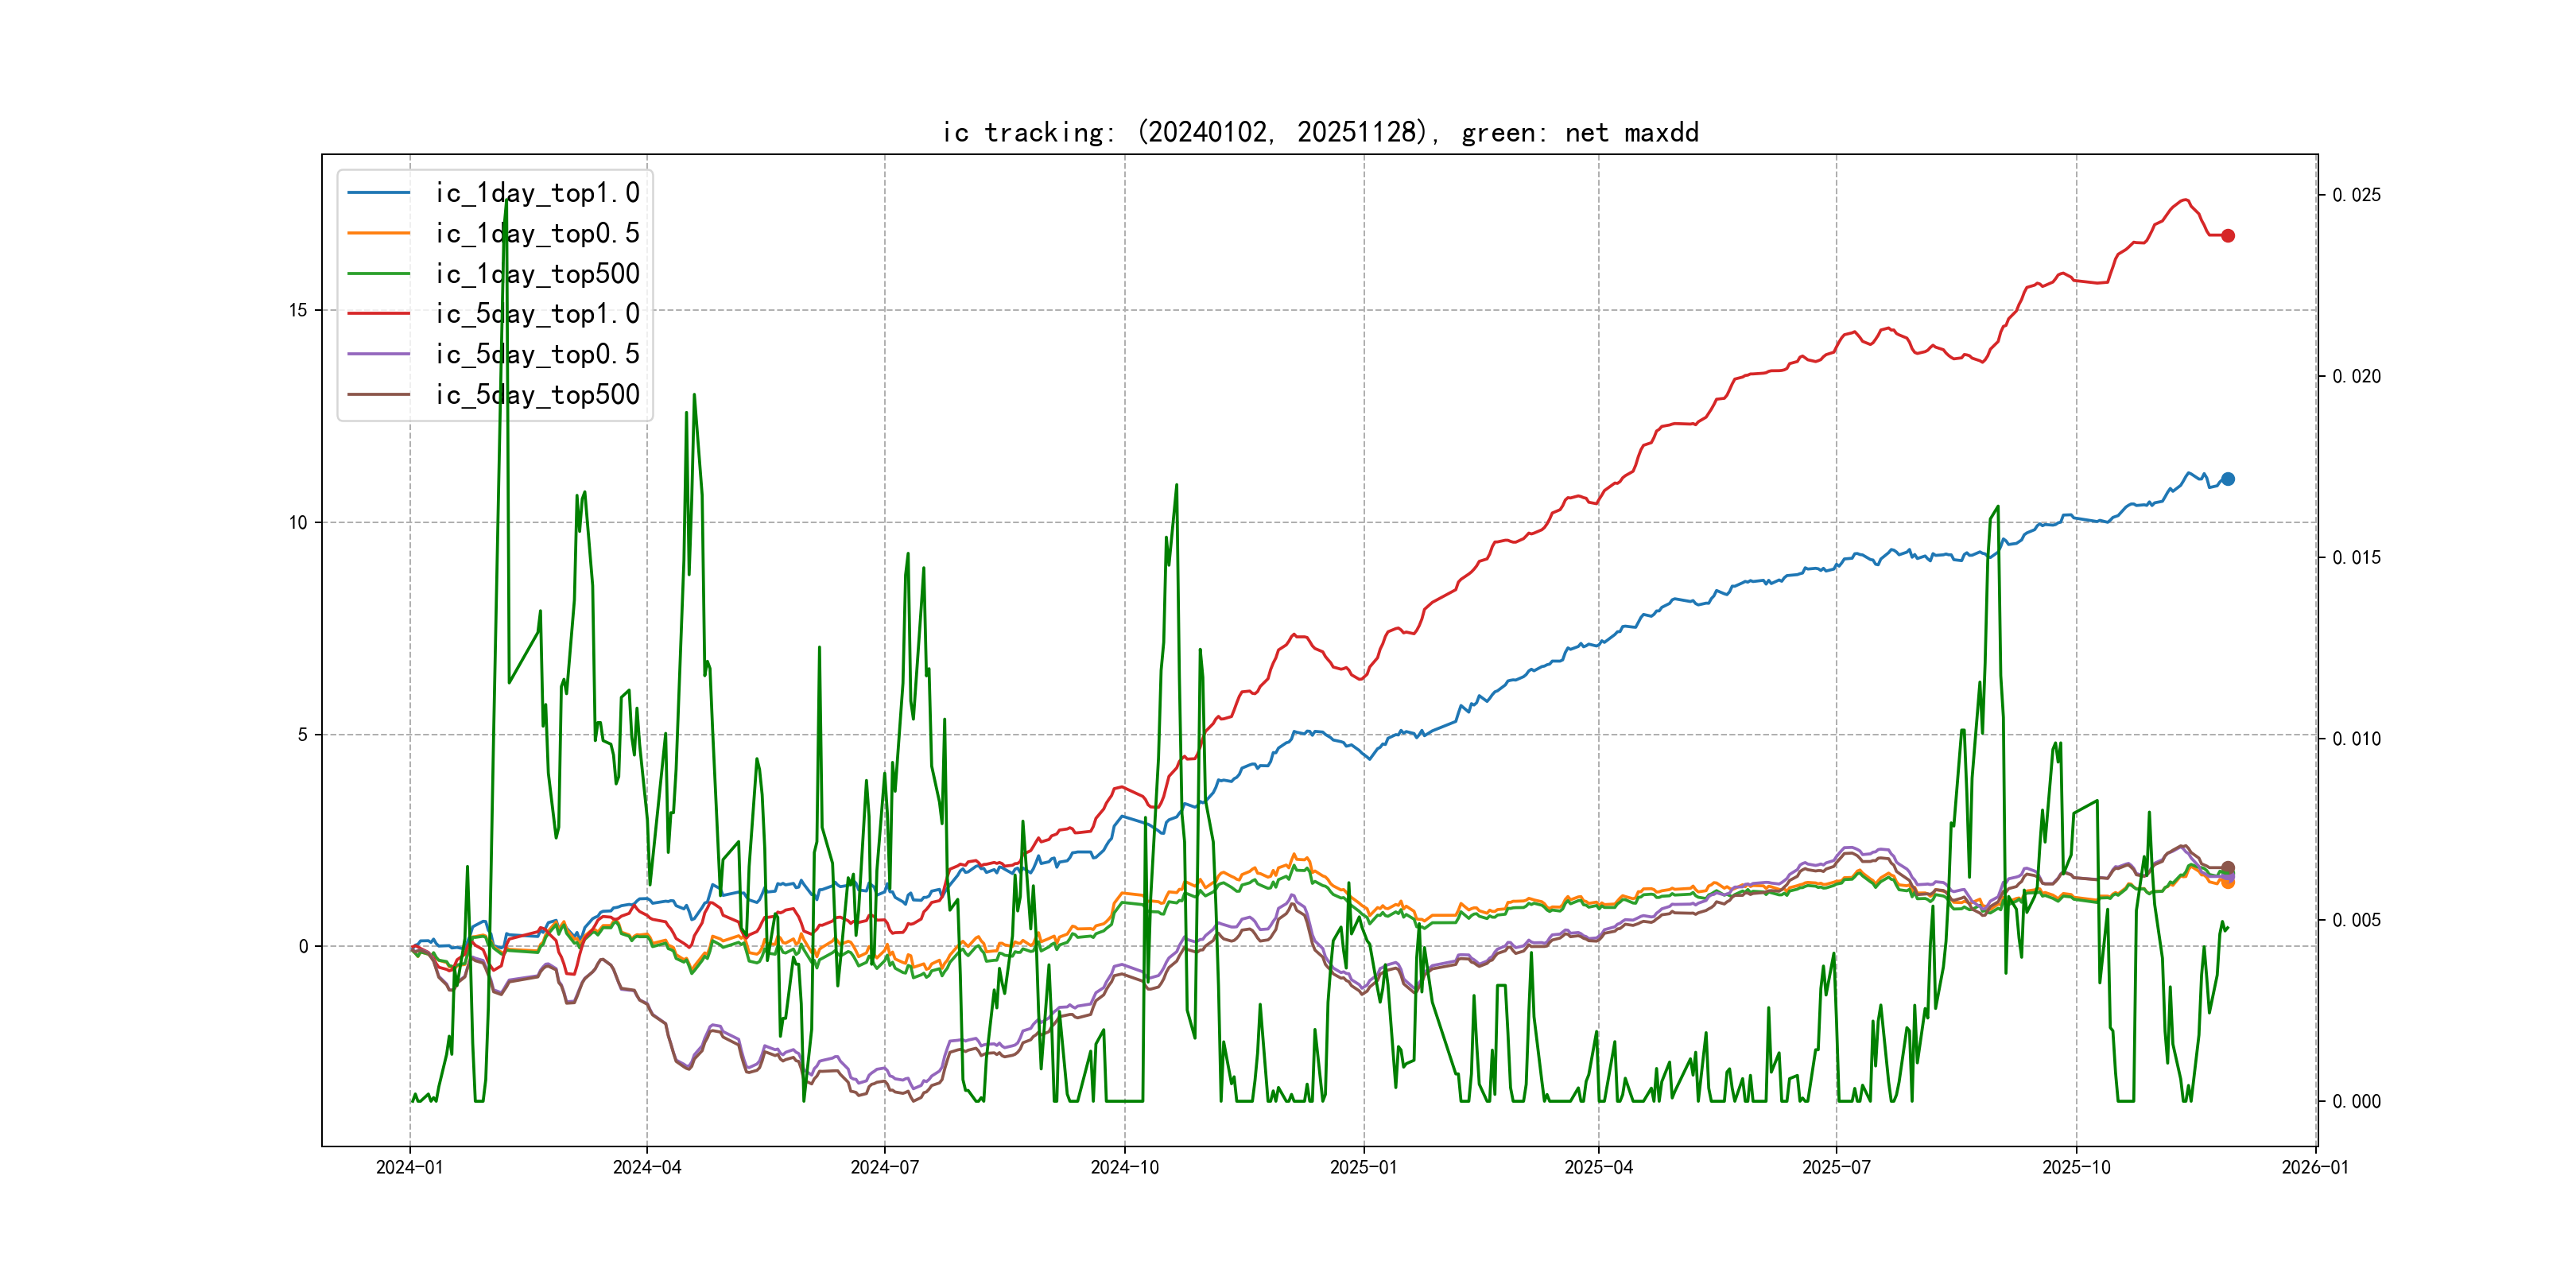Click the ic_5day_top500 legend label
Viewport: 2576px width, 1288px height.
pos(537,395)
